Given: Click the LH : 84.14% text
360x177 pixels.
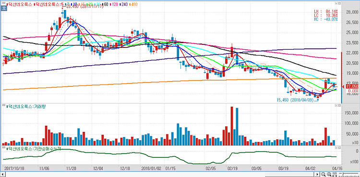Looking at the screenshot, I should pyautogui.click(x=326, y=11).
